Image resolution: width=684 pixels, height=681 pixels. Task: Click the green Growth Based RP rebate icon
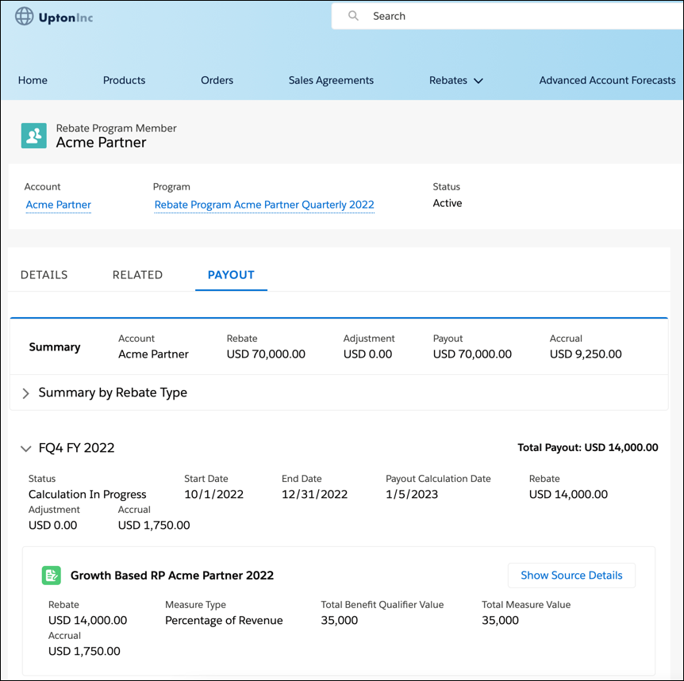52,575
